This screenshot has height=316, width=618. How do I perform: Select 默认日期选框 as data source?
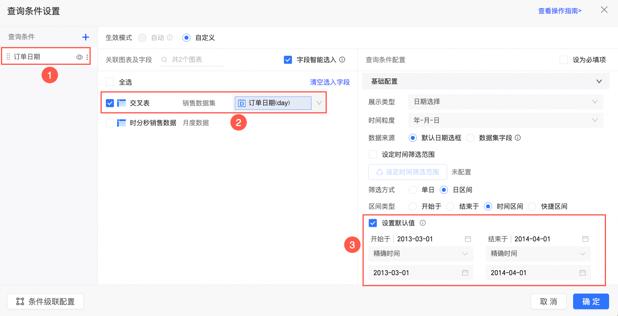pos(413,138)
